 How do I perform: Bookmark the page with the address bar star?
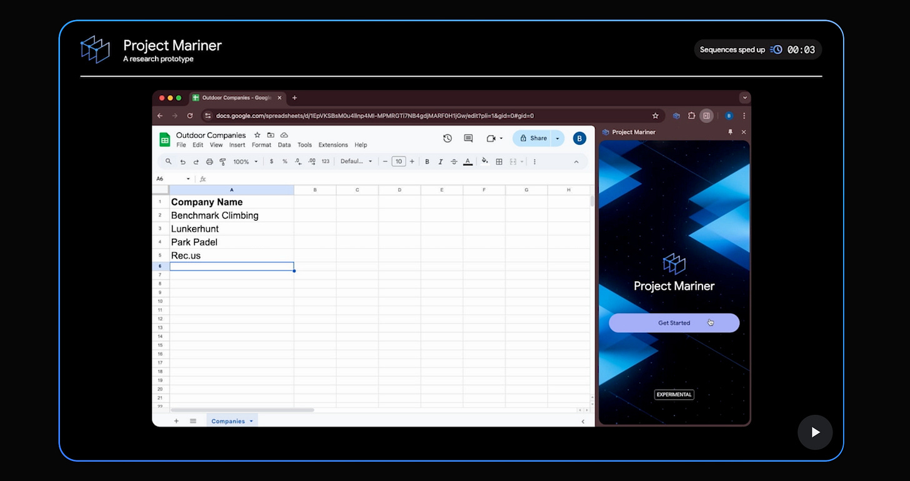655,116
